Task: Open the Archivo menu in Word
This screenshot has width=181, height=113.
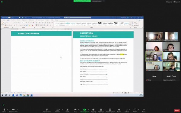Action: point(3,20)
